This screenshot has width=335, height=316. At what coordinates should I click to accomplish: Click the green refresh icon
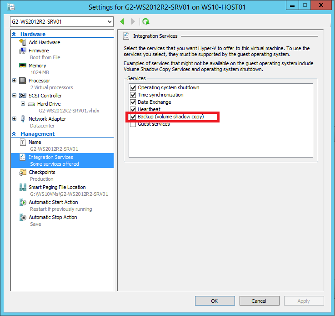coord(146,21)
